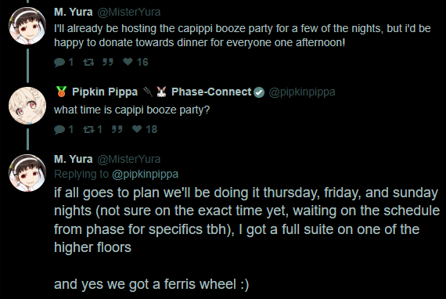
Task: Click the @MisterYura handle on top tweet
Action: pos(129,12)
